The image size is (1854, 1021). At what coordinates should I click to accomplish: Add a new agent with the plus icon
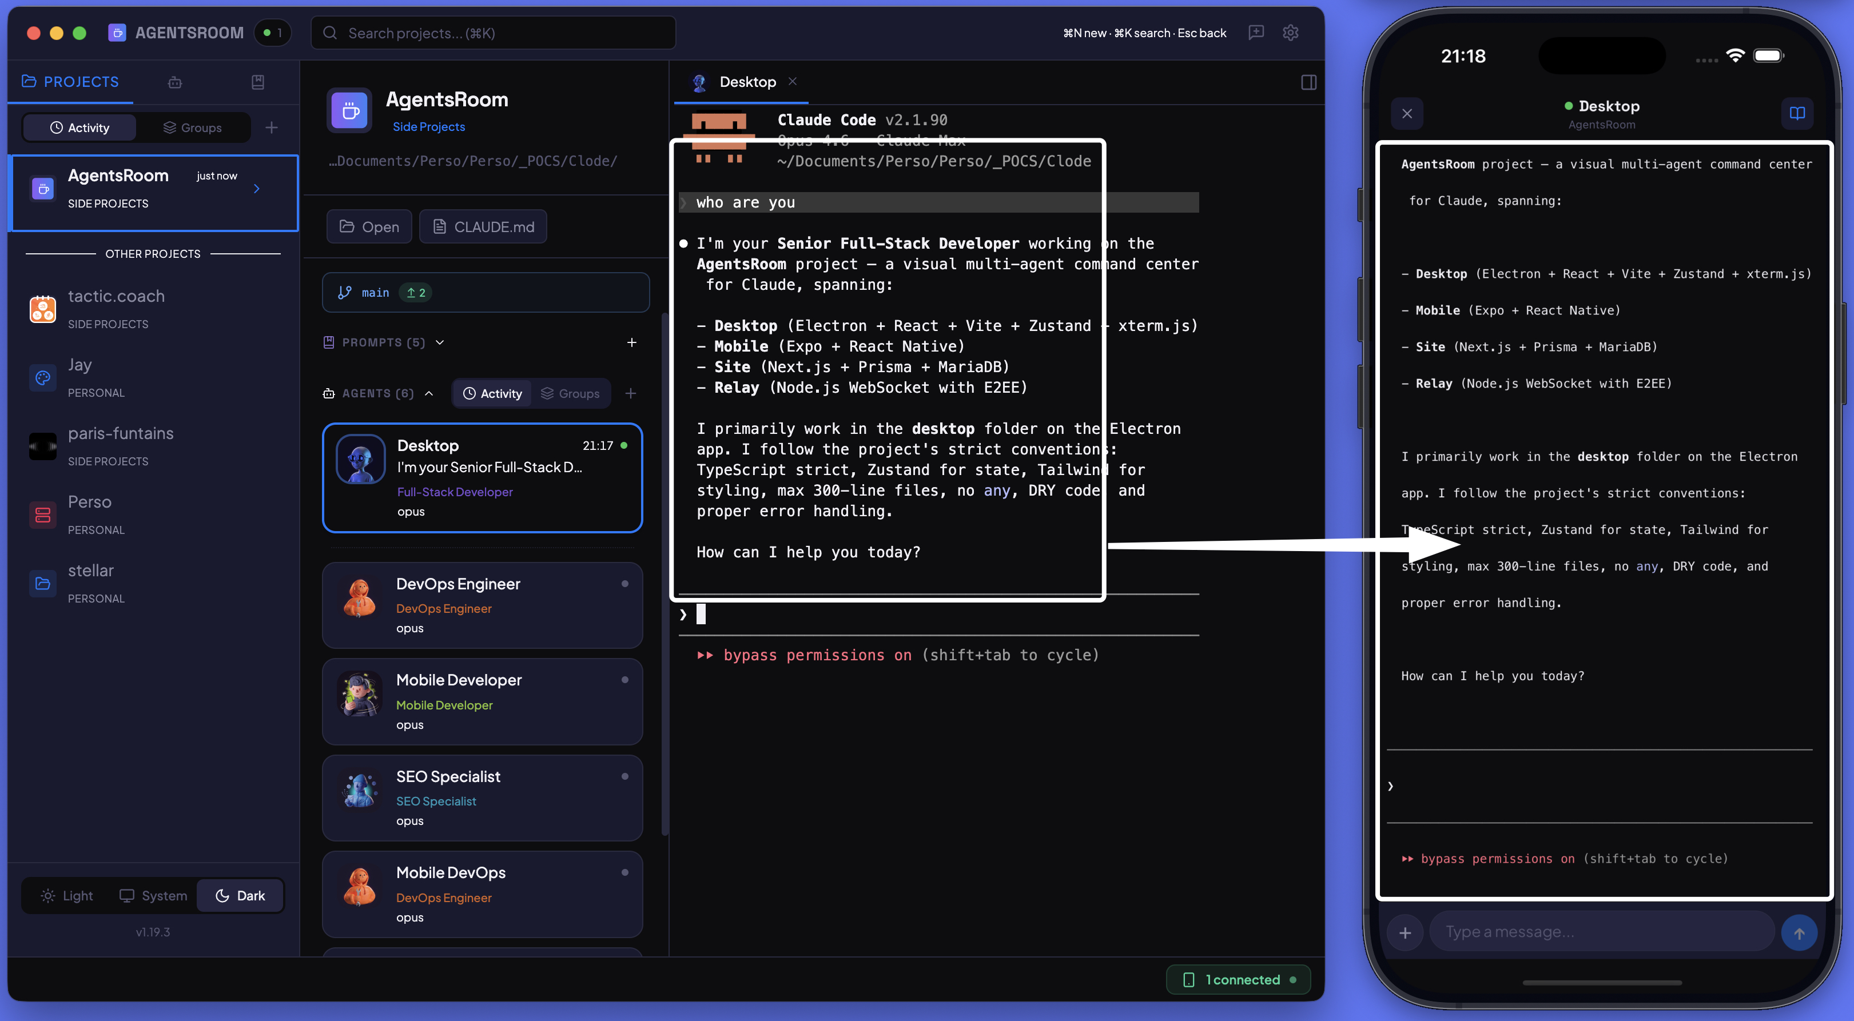[x=631, y=393]
